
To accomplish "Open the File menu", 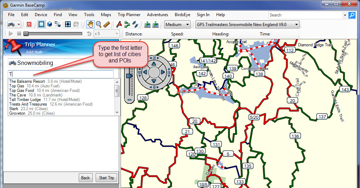I will (11, 15).
